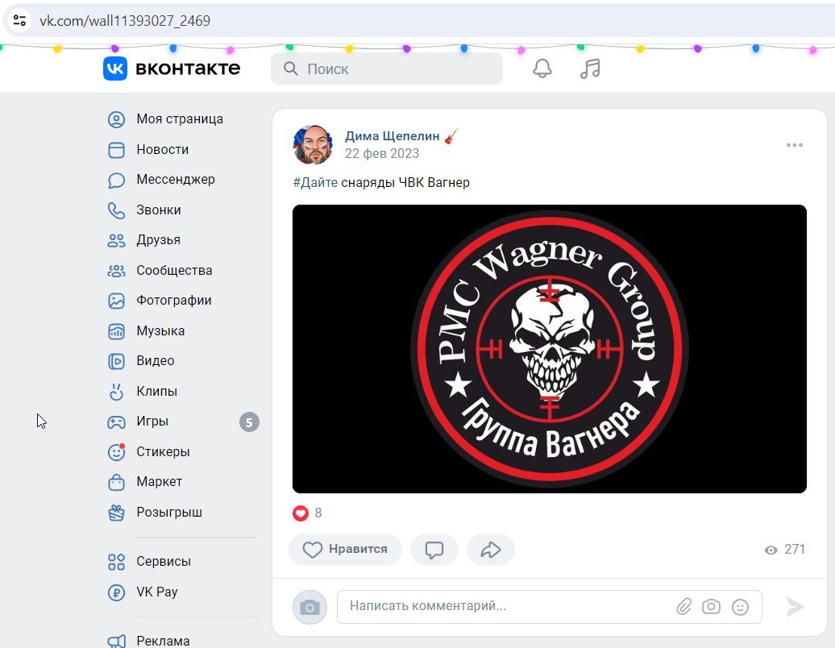Open Мессенджер from the sidebar
Screen dimensions: 835x648
(176, 180)
